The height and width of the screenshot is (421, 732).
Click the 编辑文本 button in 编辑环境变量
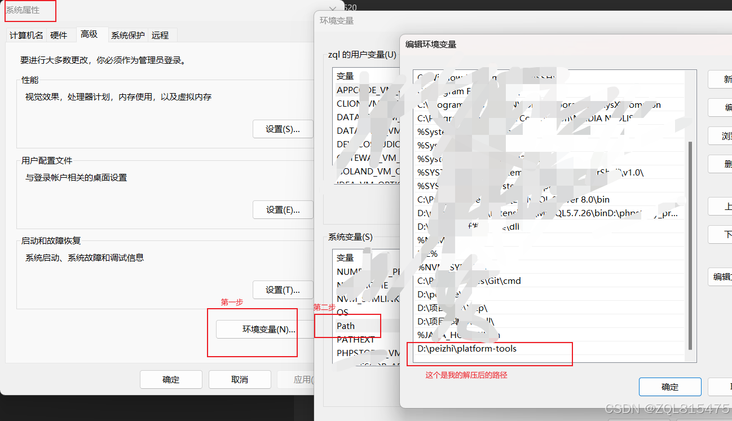(720, 277)
